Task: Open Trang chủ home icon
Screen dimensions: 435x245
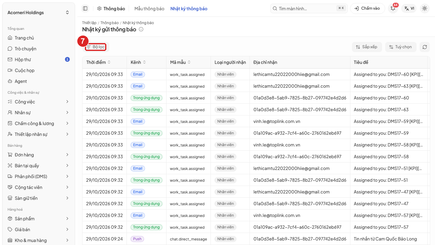Action: 10,38
